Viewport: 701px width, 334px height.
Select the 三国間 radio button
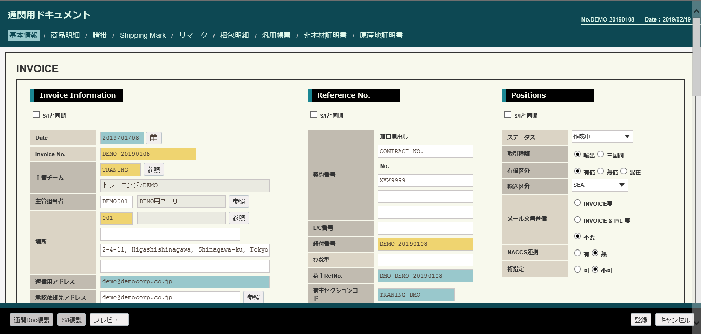click(x=600, y=154)
